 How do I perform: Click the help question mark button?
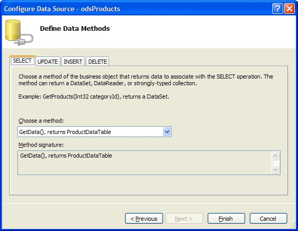point(277,9)
